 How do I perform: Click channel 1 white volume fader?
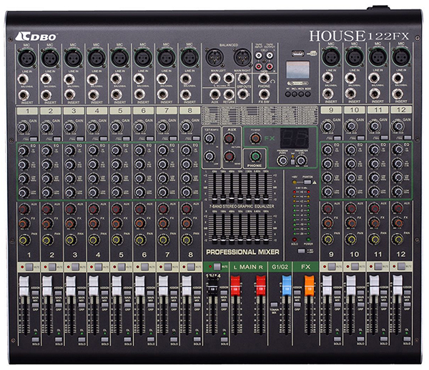tap(24, 286)
